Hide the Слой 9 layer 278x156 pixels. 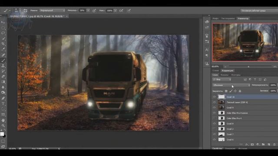point(214,107)
